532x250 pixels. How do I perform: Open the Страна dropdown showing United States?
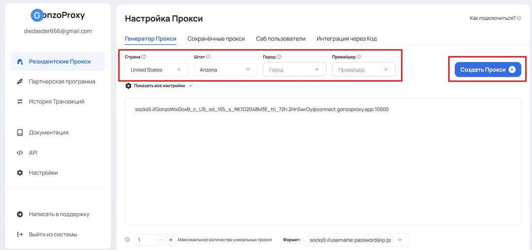157,70
